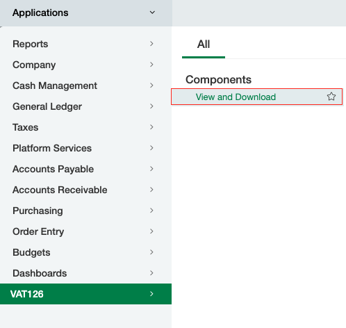The image size is (346, 328).
Task: Expand the Reports submenu arrow
Action: (151, 44)
